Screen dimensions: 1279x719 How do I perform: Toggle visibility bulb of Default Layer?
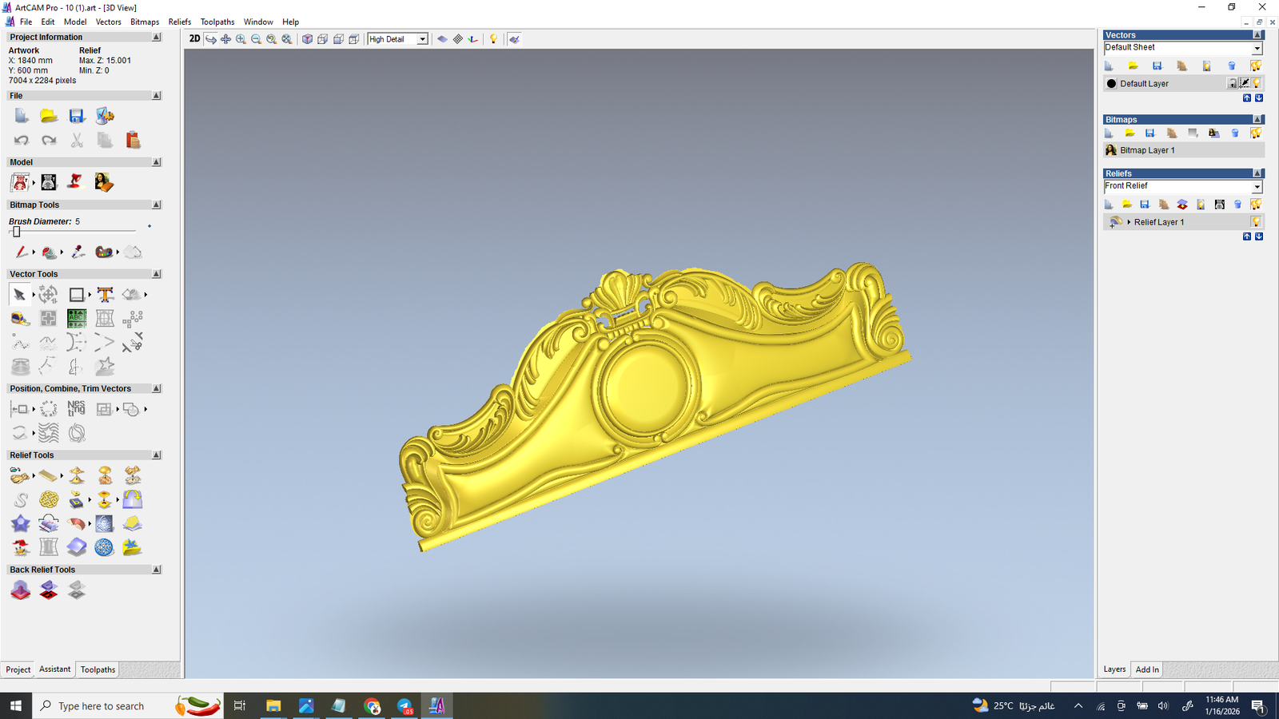(1257, 83)
